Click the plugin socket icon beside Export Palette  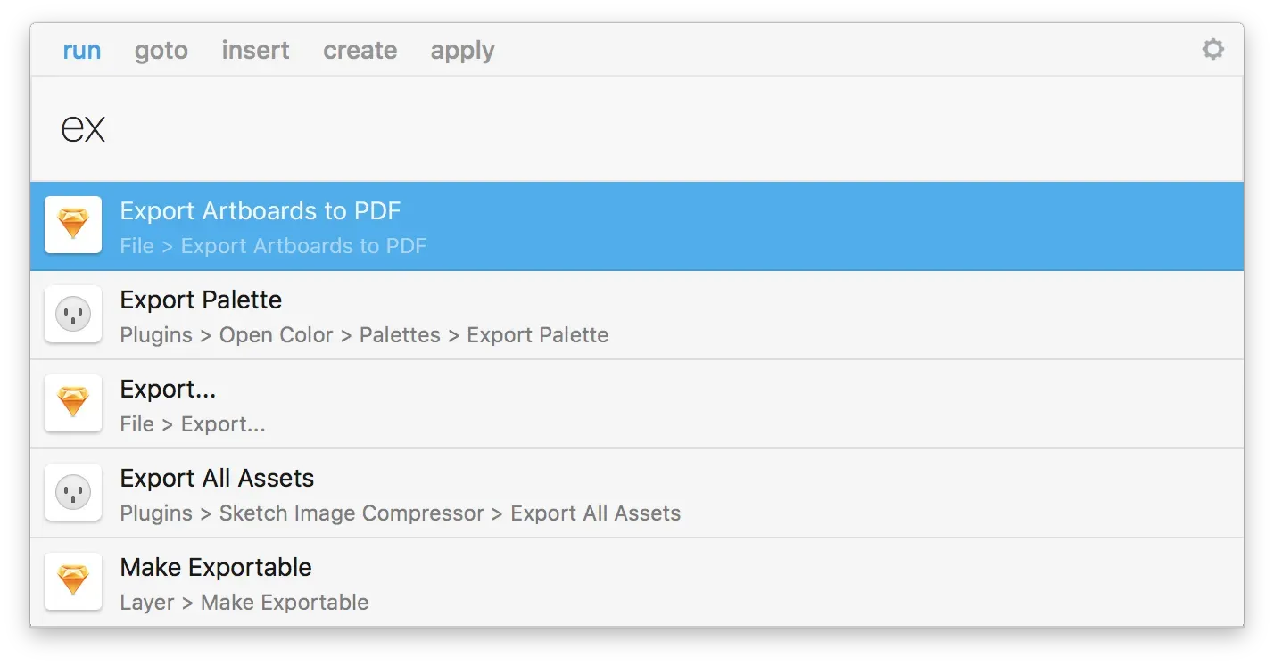(x=73, y=314)
